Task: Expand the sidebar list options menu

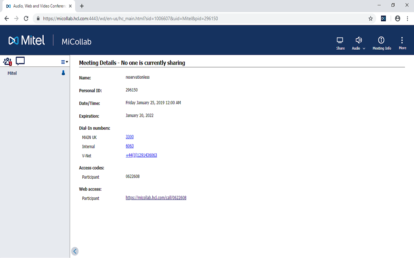Action: pyautogui.click(x=65, y=62)
